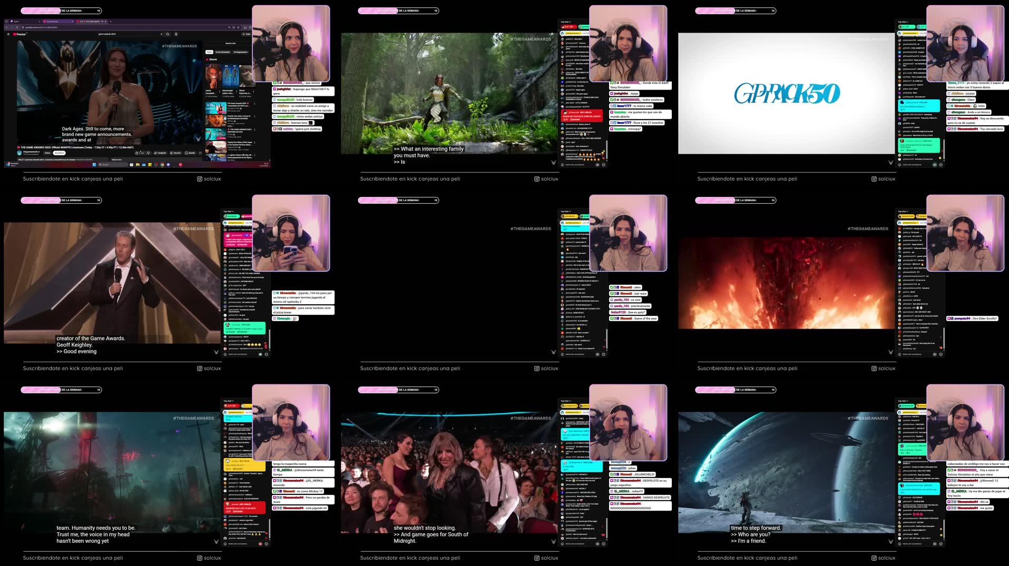Toggle the dislike button on the video

(148, 153)
